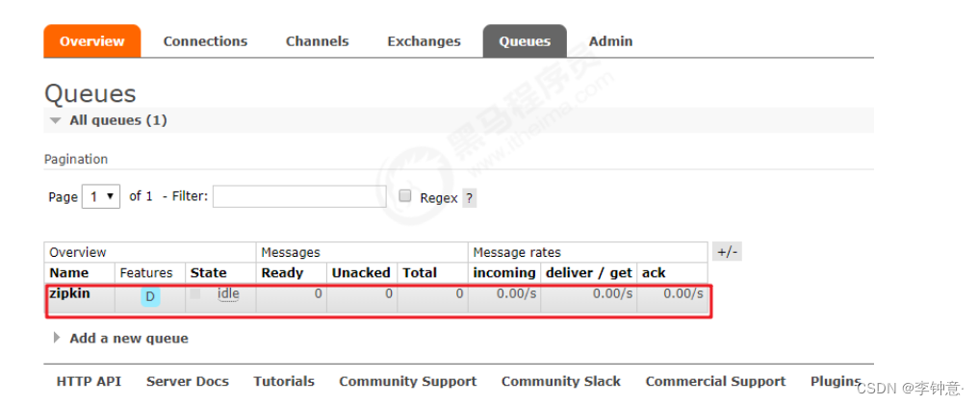Viewport: 978px width, 405px height.
Task: Open the Commercial Support link
Action: (x=715, y=381)
